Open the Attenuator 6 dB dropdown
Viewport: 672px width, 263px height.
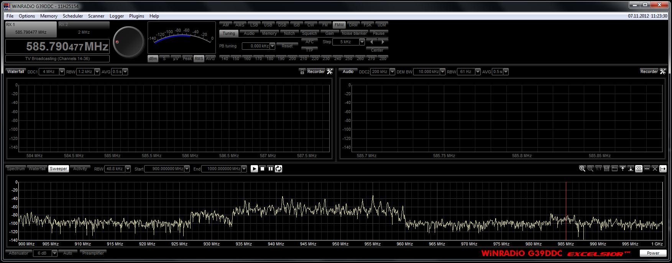[x=54, y=253]
